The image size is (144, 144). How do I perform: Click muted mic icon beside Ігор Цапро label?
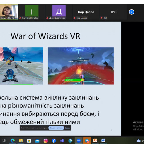point(75,18)
